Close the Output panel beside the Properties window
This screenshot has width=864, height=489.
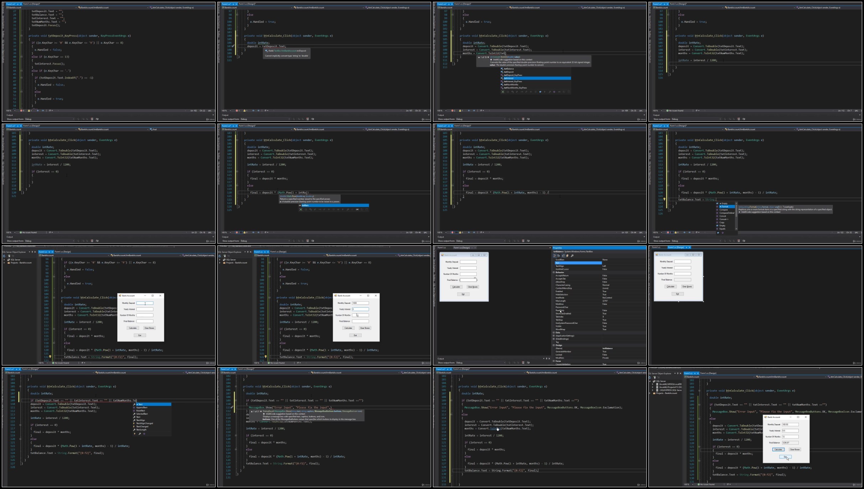[x=549, y=359]
